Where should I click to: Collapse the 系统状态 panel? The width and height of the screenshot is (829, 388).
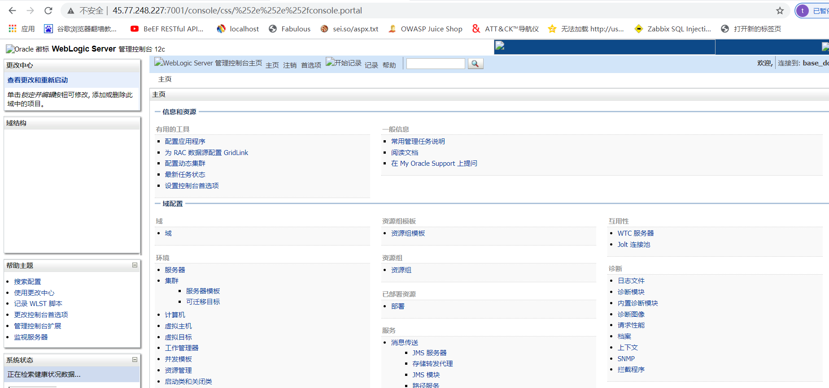[135, 359]
